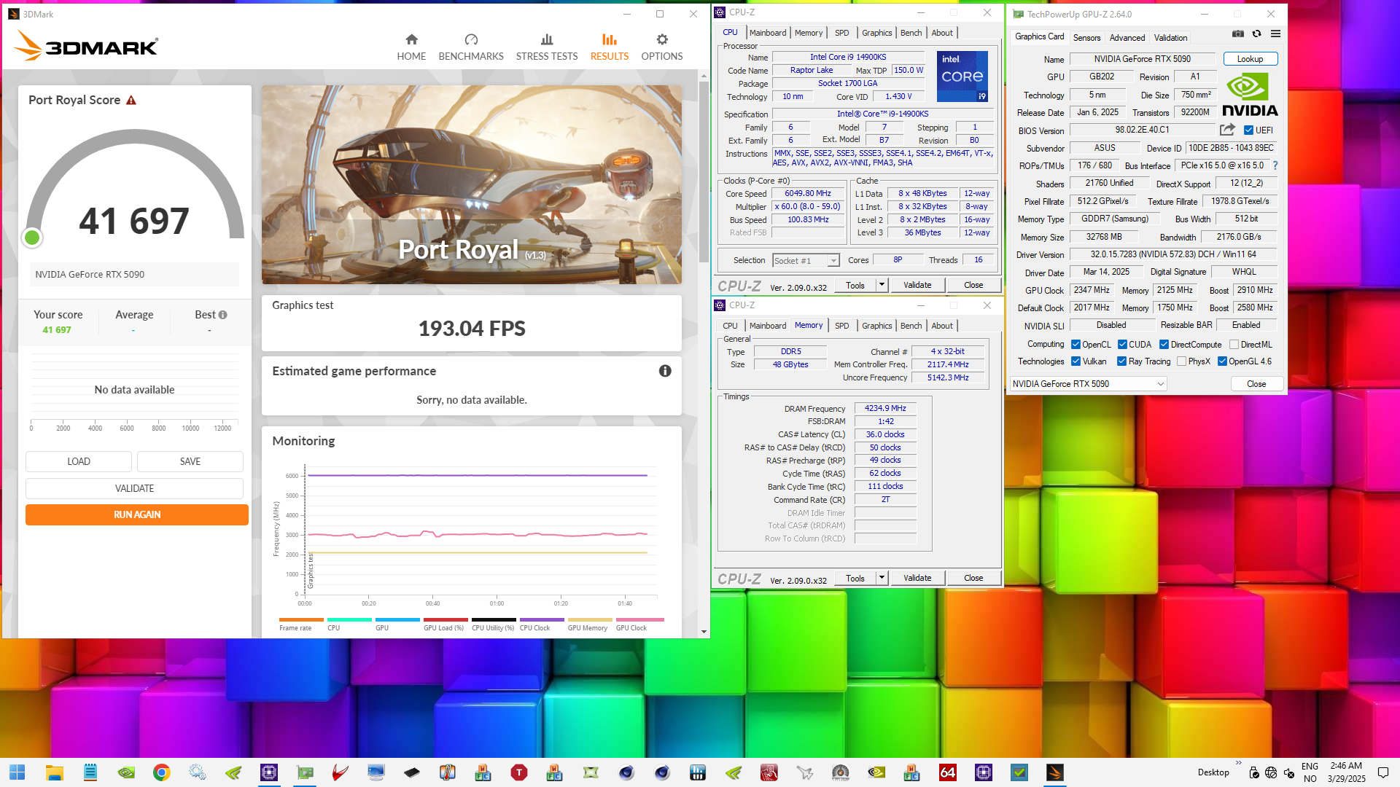Toggle the UEFI checkbox in GPU-Z
The height and width of the screenshot is (787, 1400).
pos(1249,130)
